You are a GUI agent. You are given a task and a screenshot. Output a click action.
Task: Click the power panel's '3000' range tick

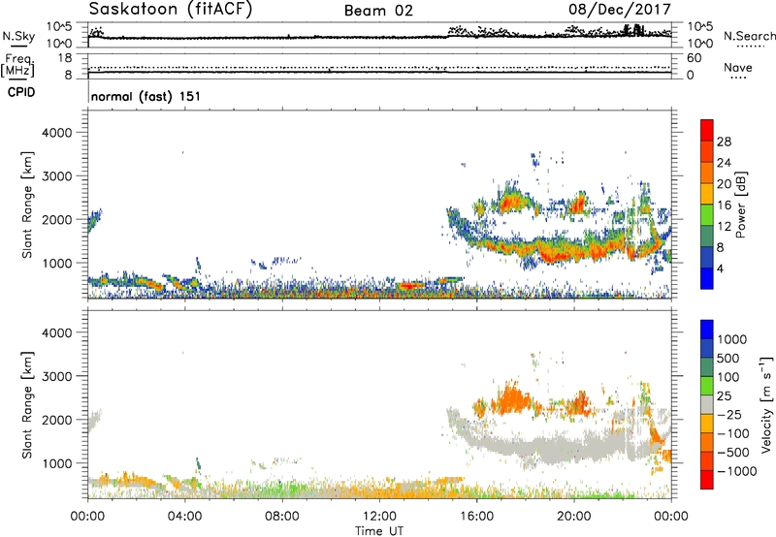click(x=56, y=176)
